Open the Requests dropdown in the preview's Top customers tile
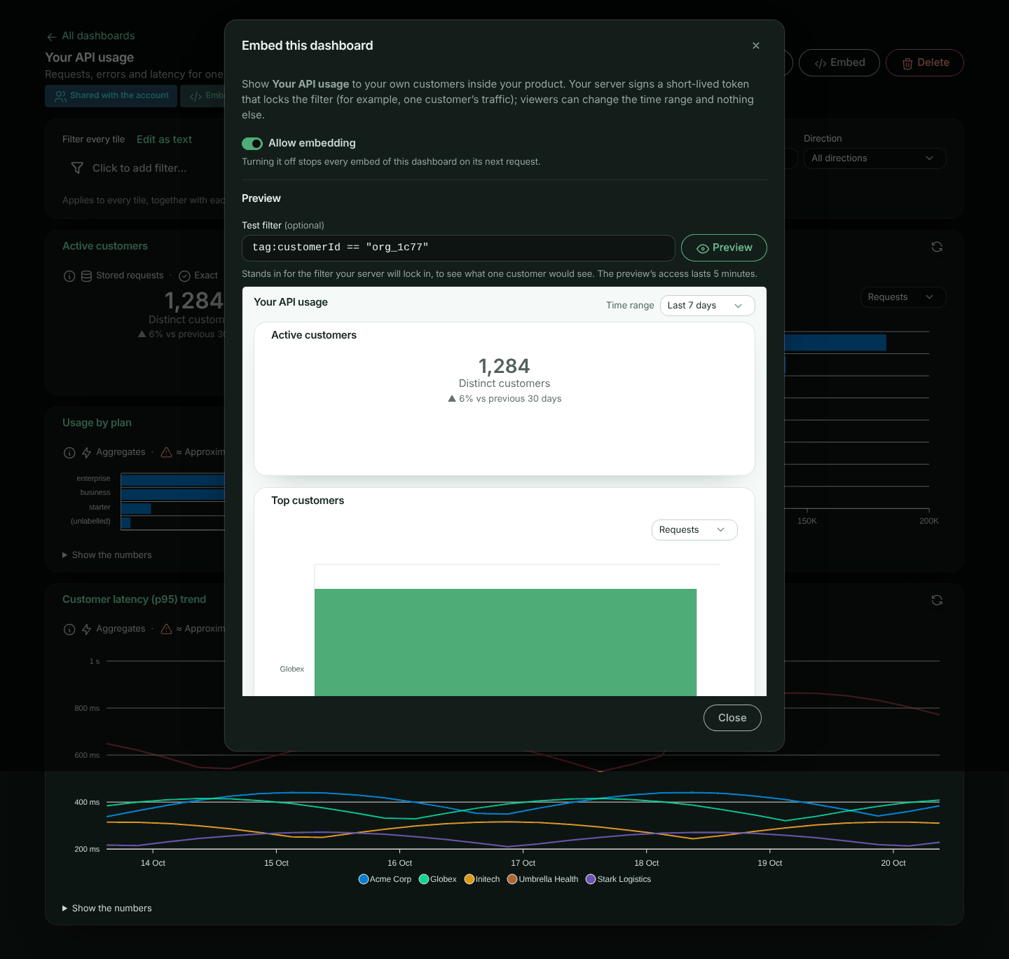Viewport: 1009px width, 959px height. (694, 530)
